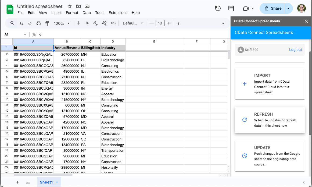
Task: Close the CData Connect Spreadsheets panel
Action: (306, 21)
